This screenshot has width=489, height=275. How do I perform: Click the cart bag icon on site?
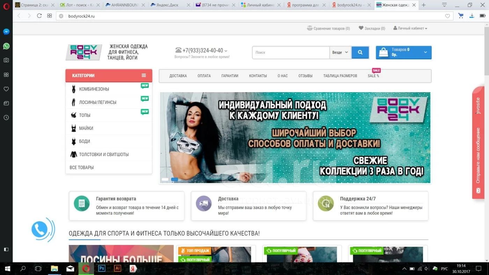(x=384, y=52)
